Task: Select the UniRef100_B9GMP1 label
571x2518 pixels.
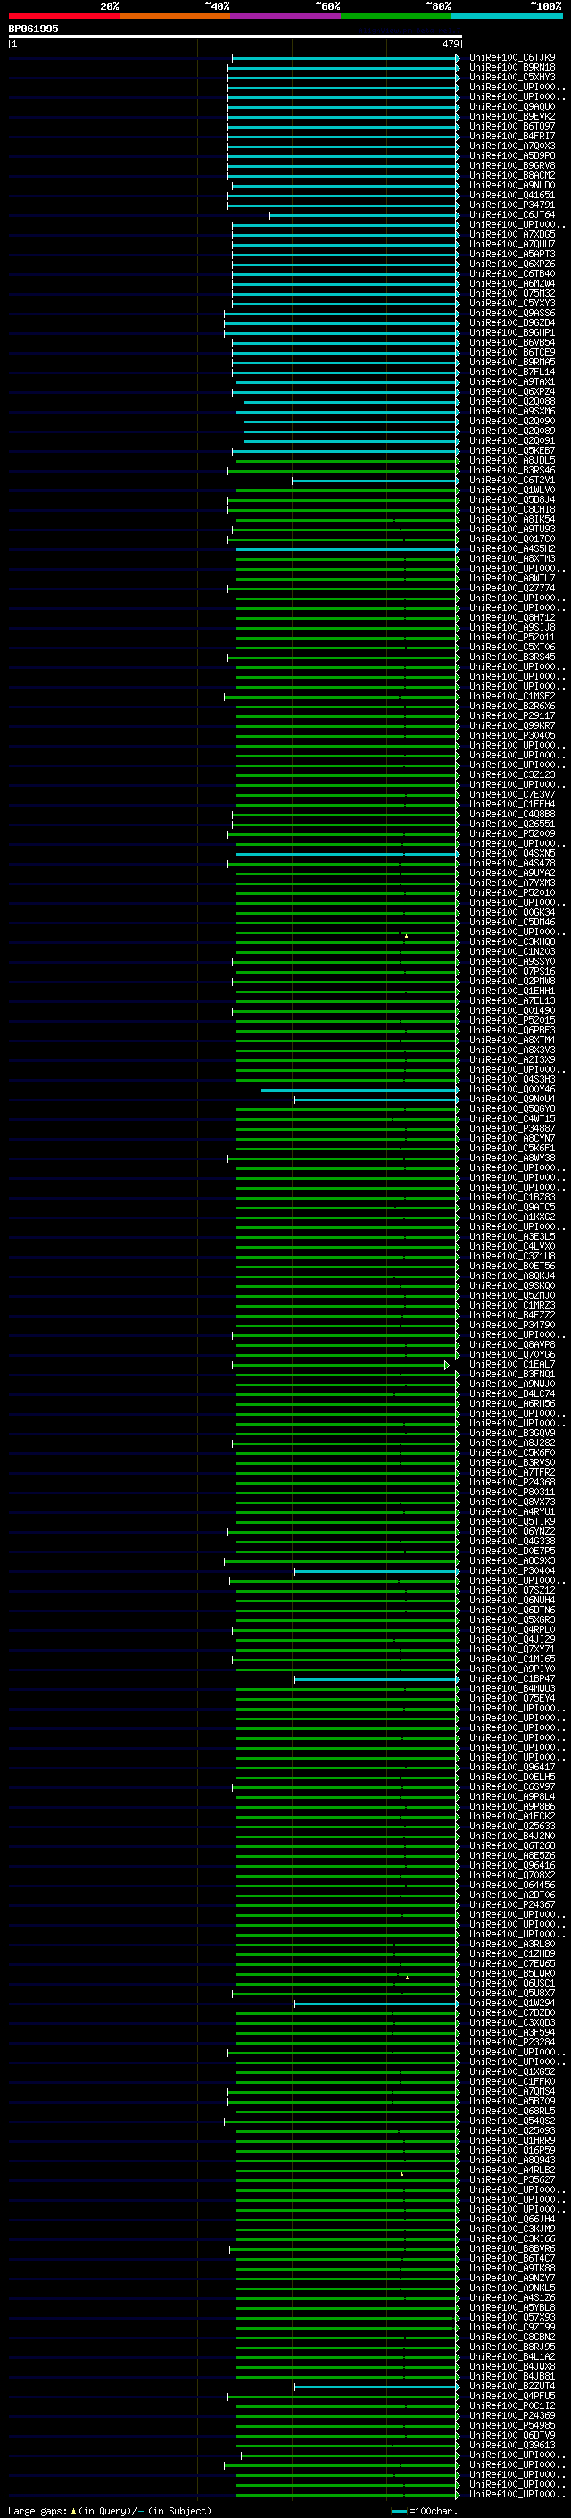Action: 512,332
